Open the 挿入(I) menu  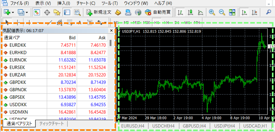click(64, 3)
